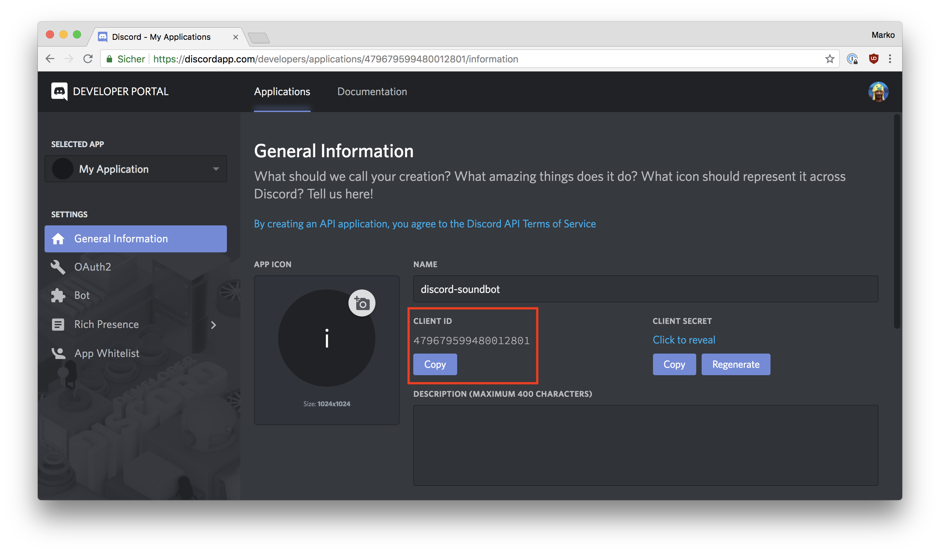The image size is (940, 554).
Task: Copy the Client ID
Action: tap(435, 364)
